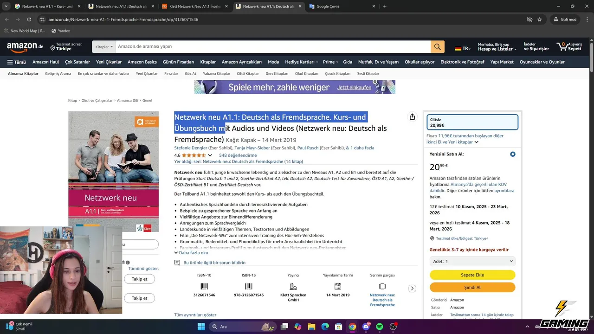Select the 'Ciltsiz 20,99€' format option
The width and height of the screenshot is (594, 334).
472,122
